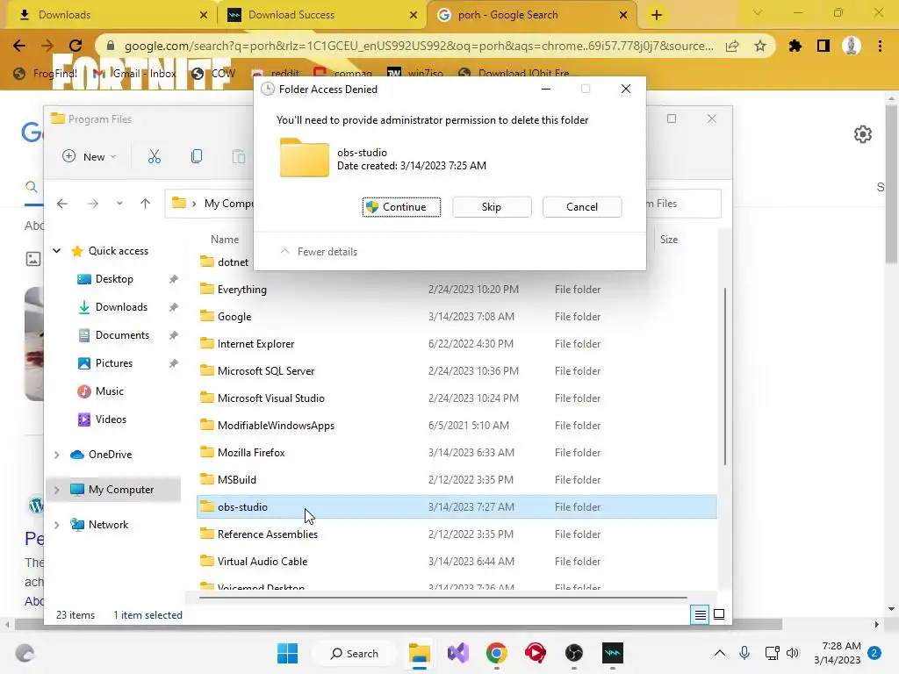The height and width of the screenshot is (674, 899).
Task: Click Explorer horizontal scrollbar
Action: click(442, 598)
